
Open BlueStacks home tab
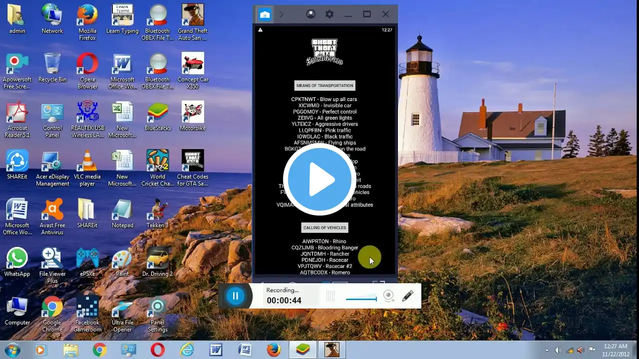tap(265, 14)
